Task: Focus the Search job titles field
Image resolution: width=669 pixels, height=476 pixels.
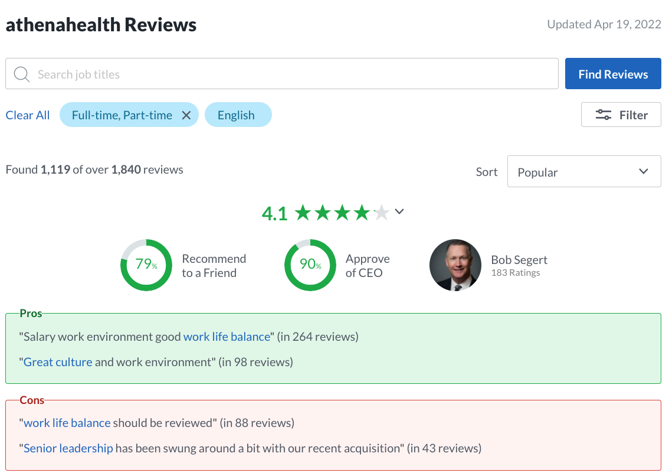Action: [282, 73]
